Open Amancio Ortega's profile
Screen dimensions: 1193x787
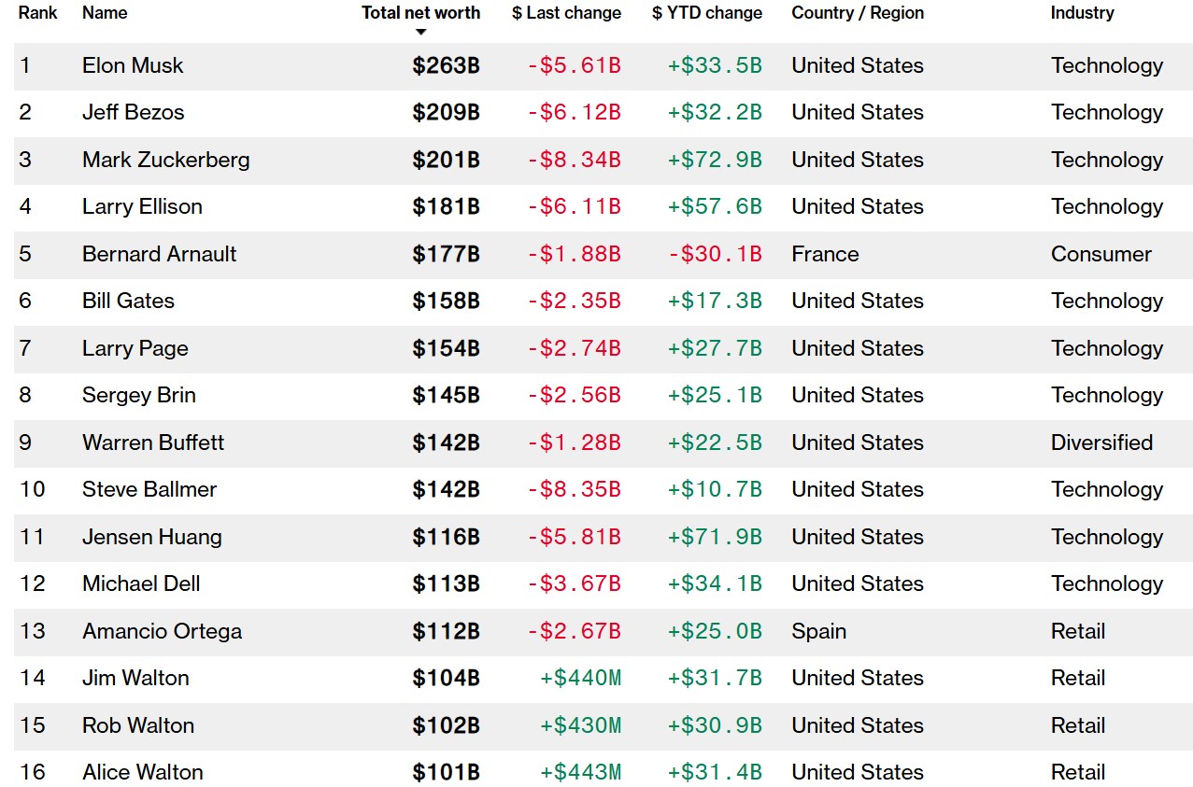pos(162,631)
